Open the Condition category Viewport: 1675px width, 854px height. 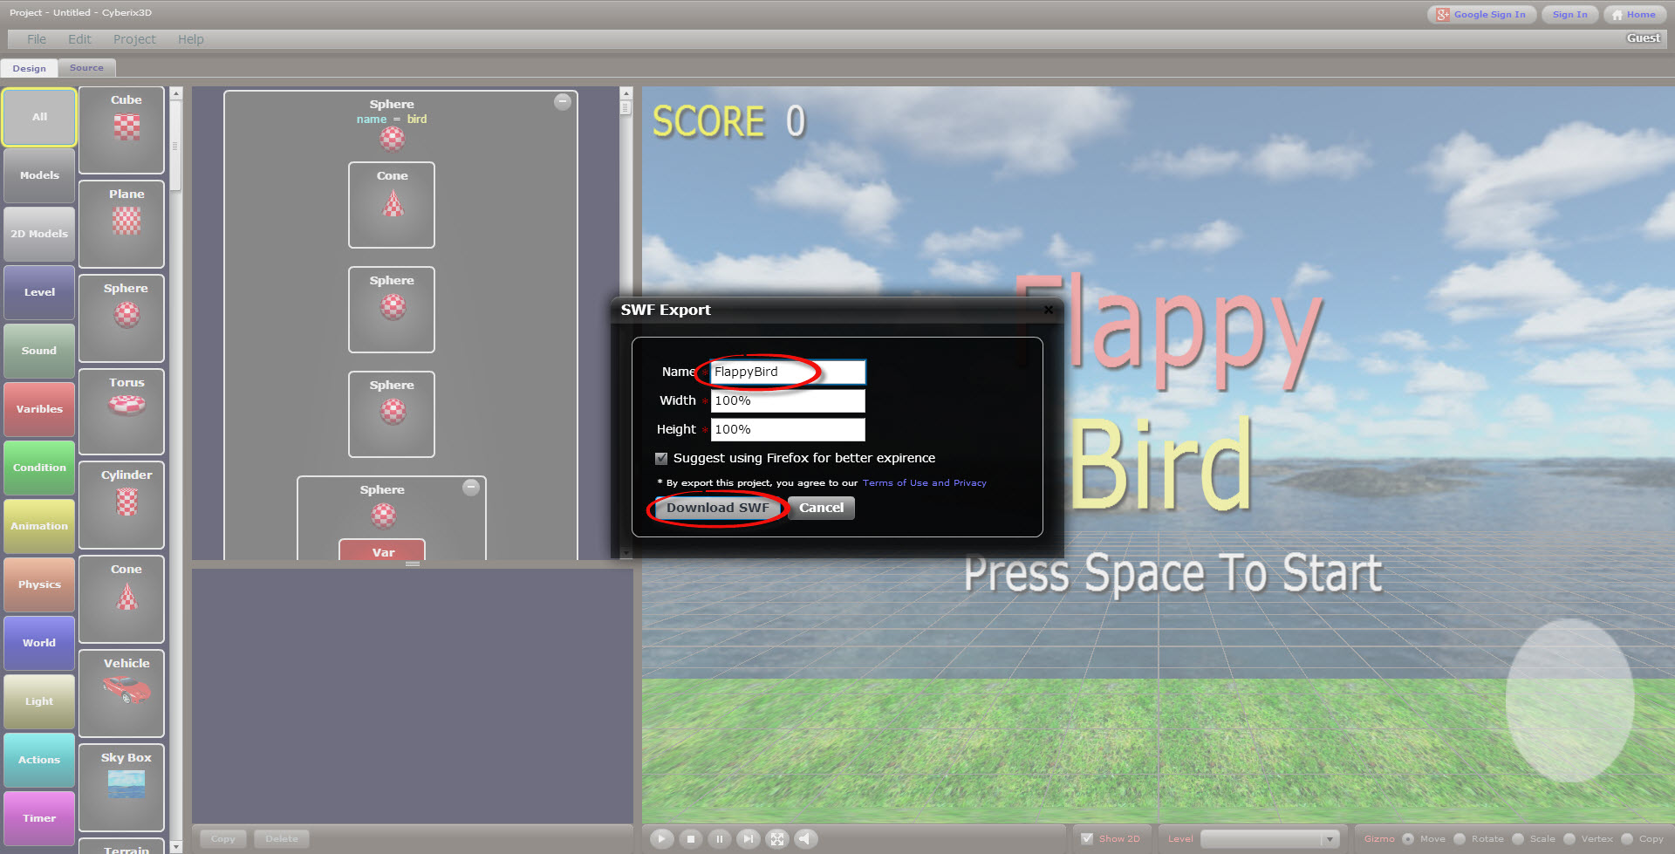pos(39,468)
